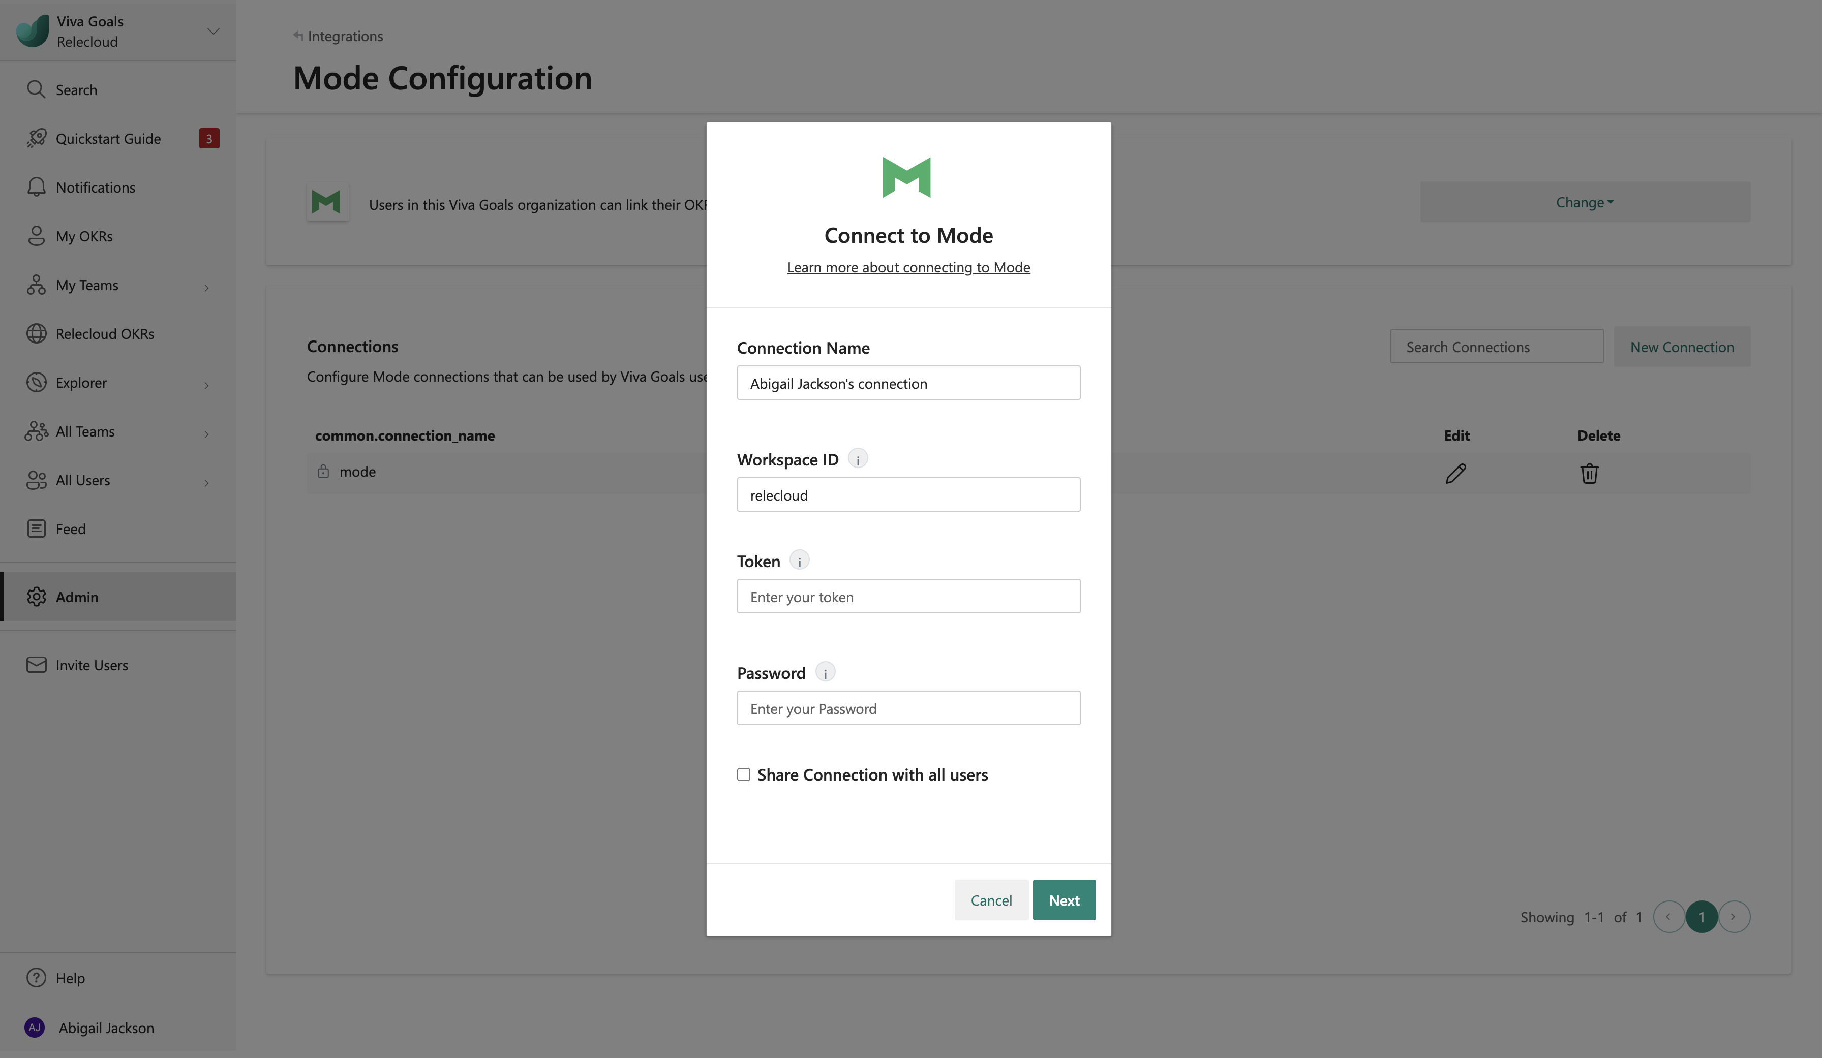Click the Token input field
Viewport: 1822px width, 1058px height.
point(908,596)
